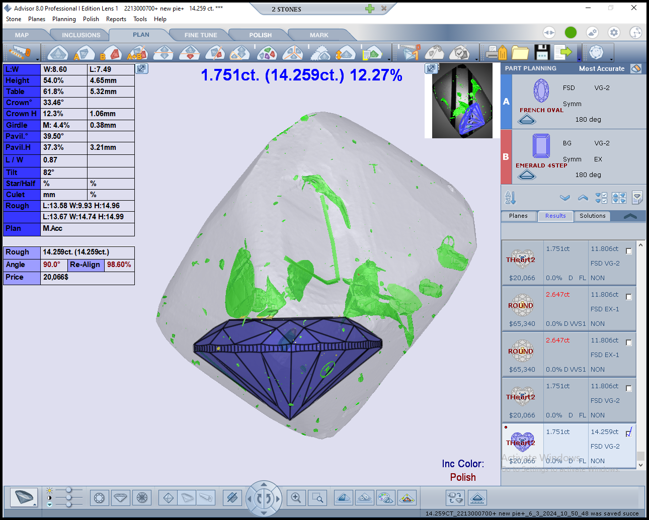Tick the checkbox for first ROUND 2.647ct result
This screenshot has width=649, height=520.
(628, 297)
